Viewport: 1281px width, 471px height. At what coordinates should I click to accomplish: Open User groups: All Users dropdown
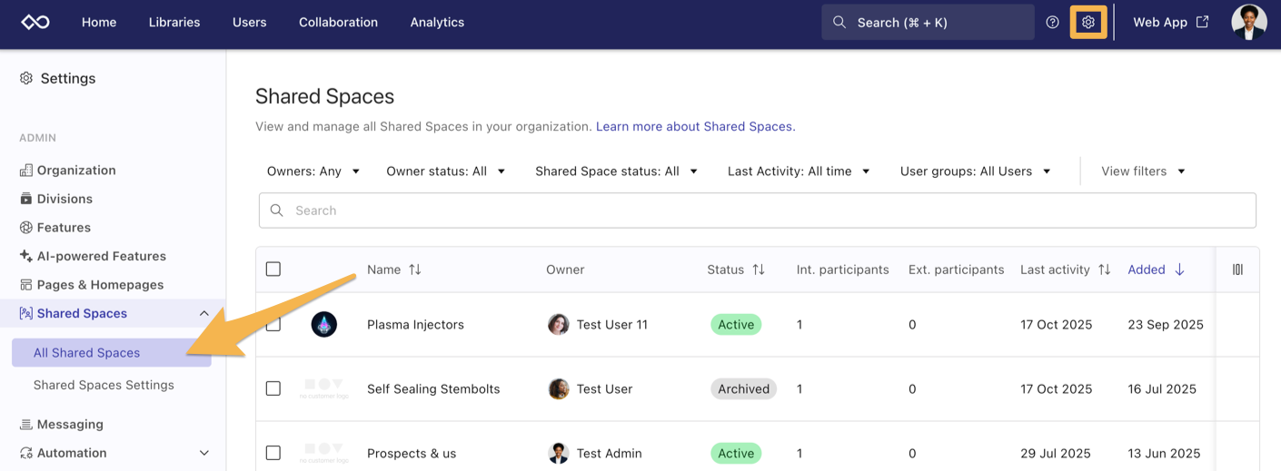click(x=976, y=171)
